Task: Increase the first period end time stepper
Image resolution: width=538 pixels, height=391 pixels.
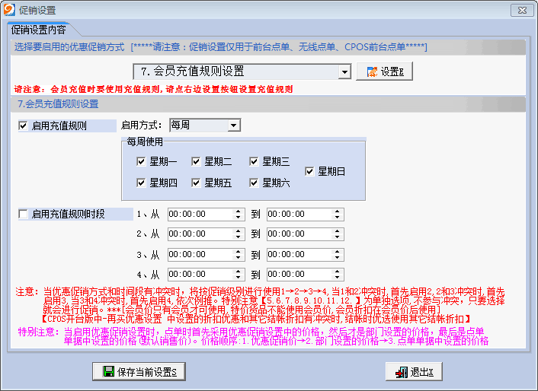Action: coord(338,211)
